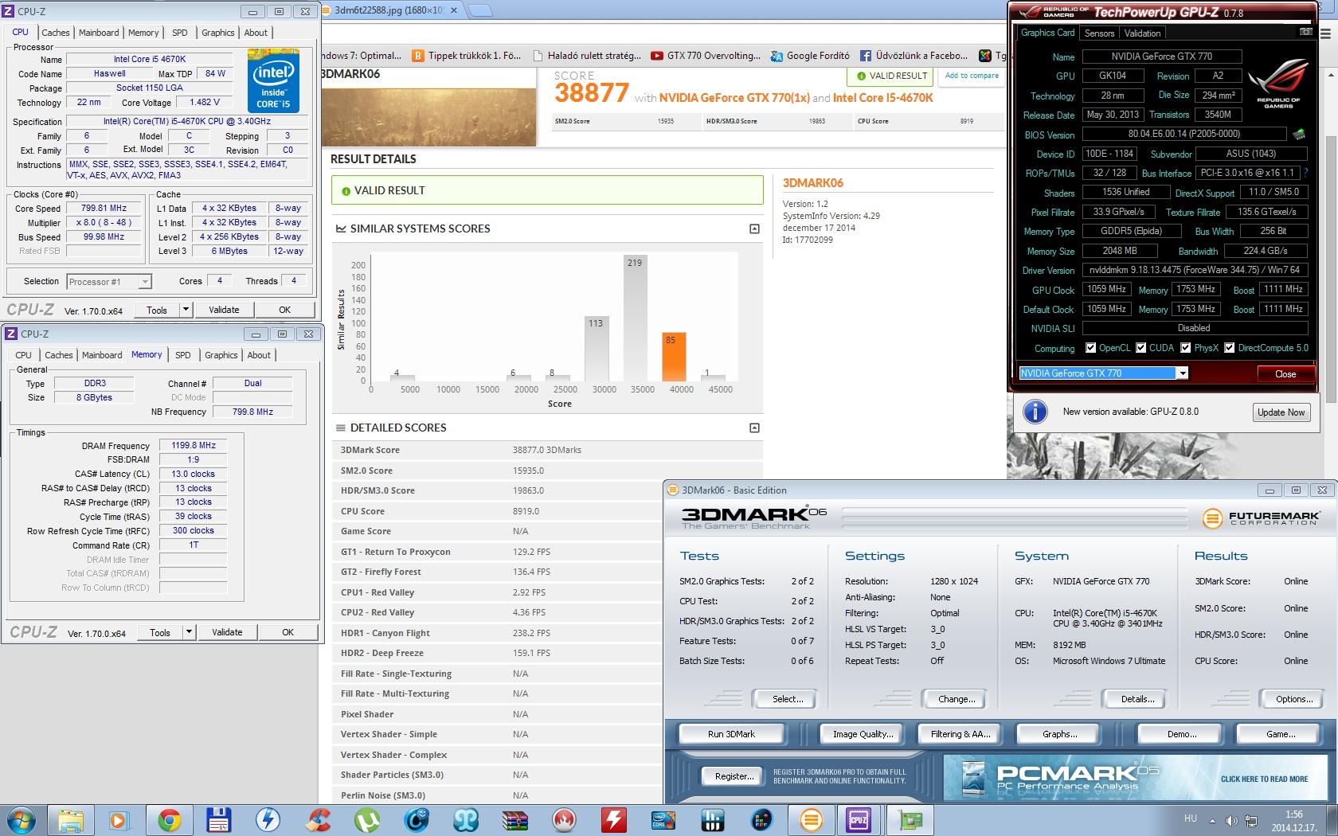Viewport: 1338px width, 836px height.
Task: Click Run 3DMark button
Action: (x=731, y=734)
